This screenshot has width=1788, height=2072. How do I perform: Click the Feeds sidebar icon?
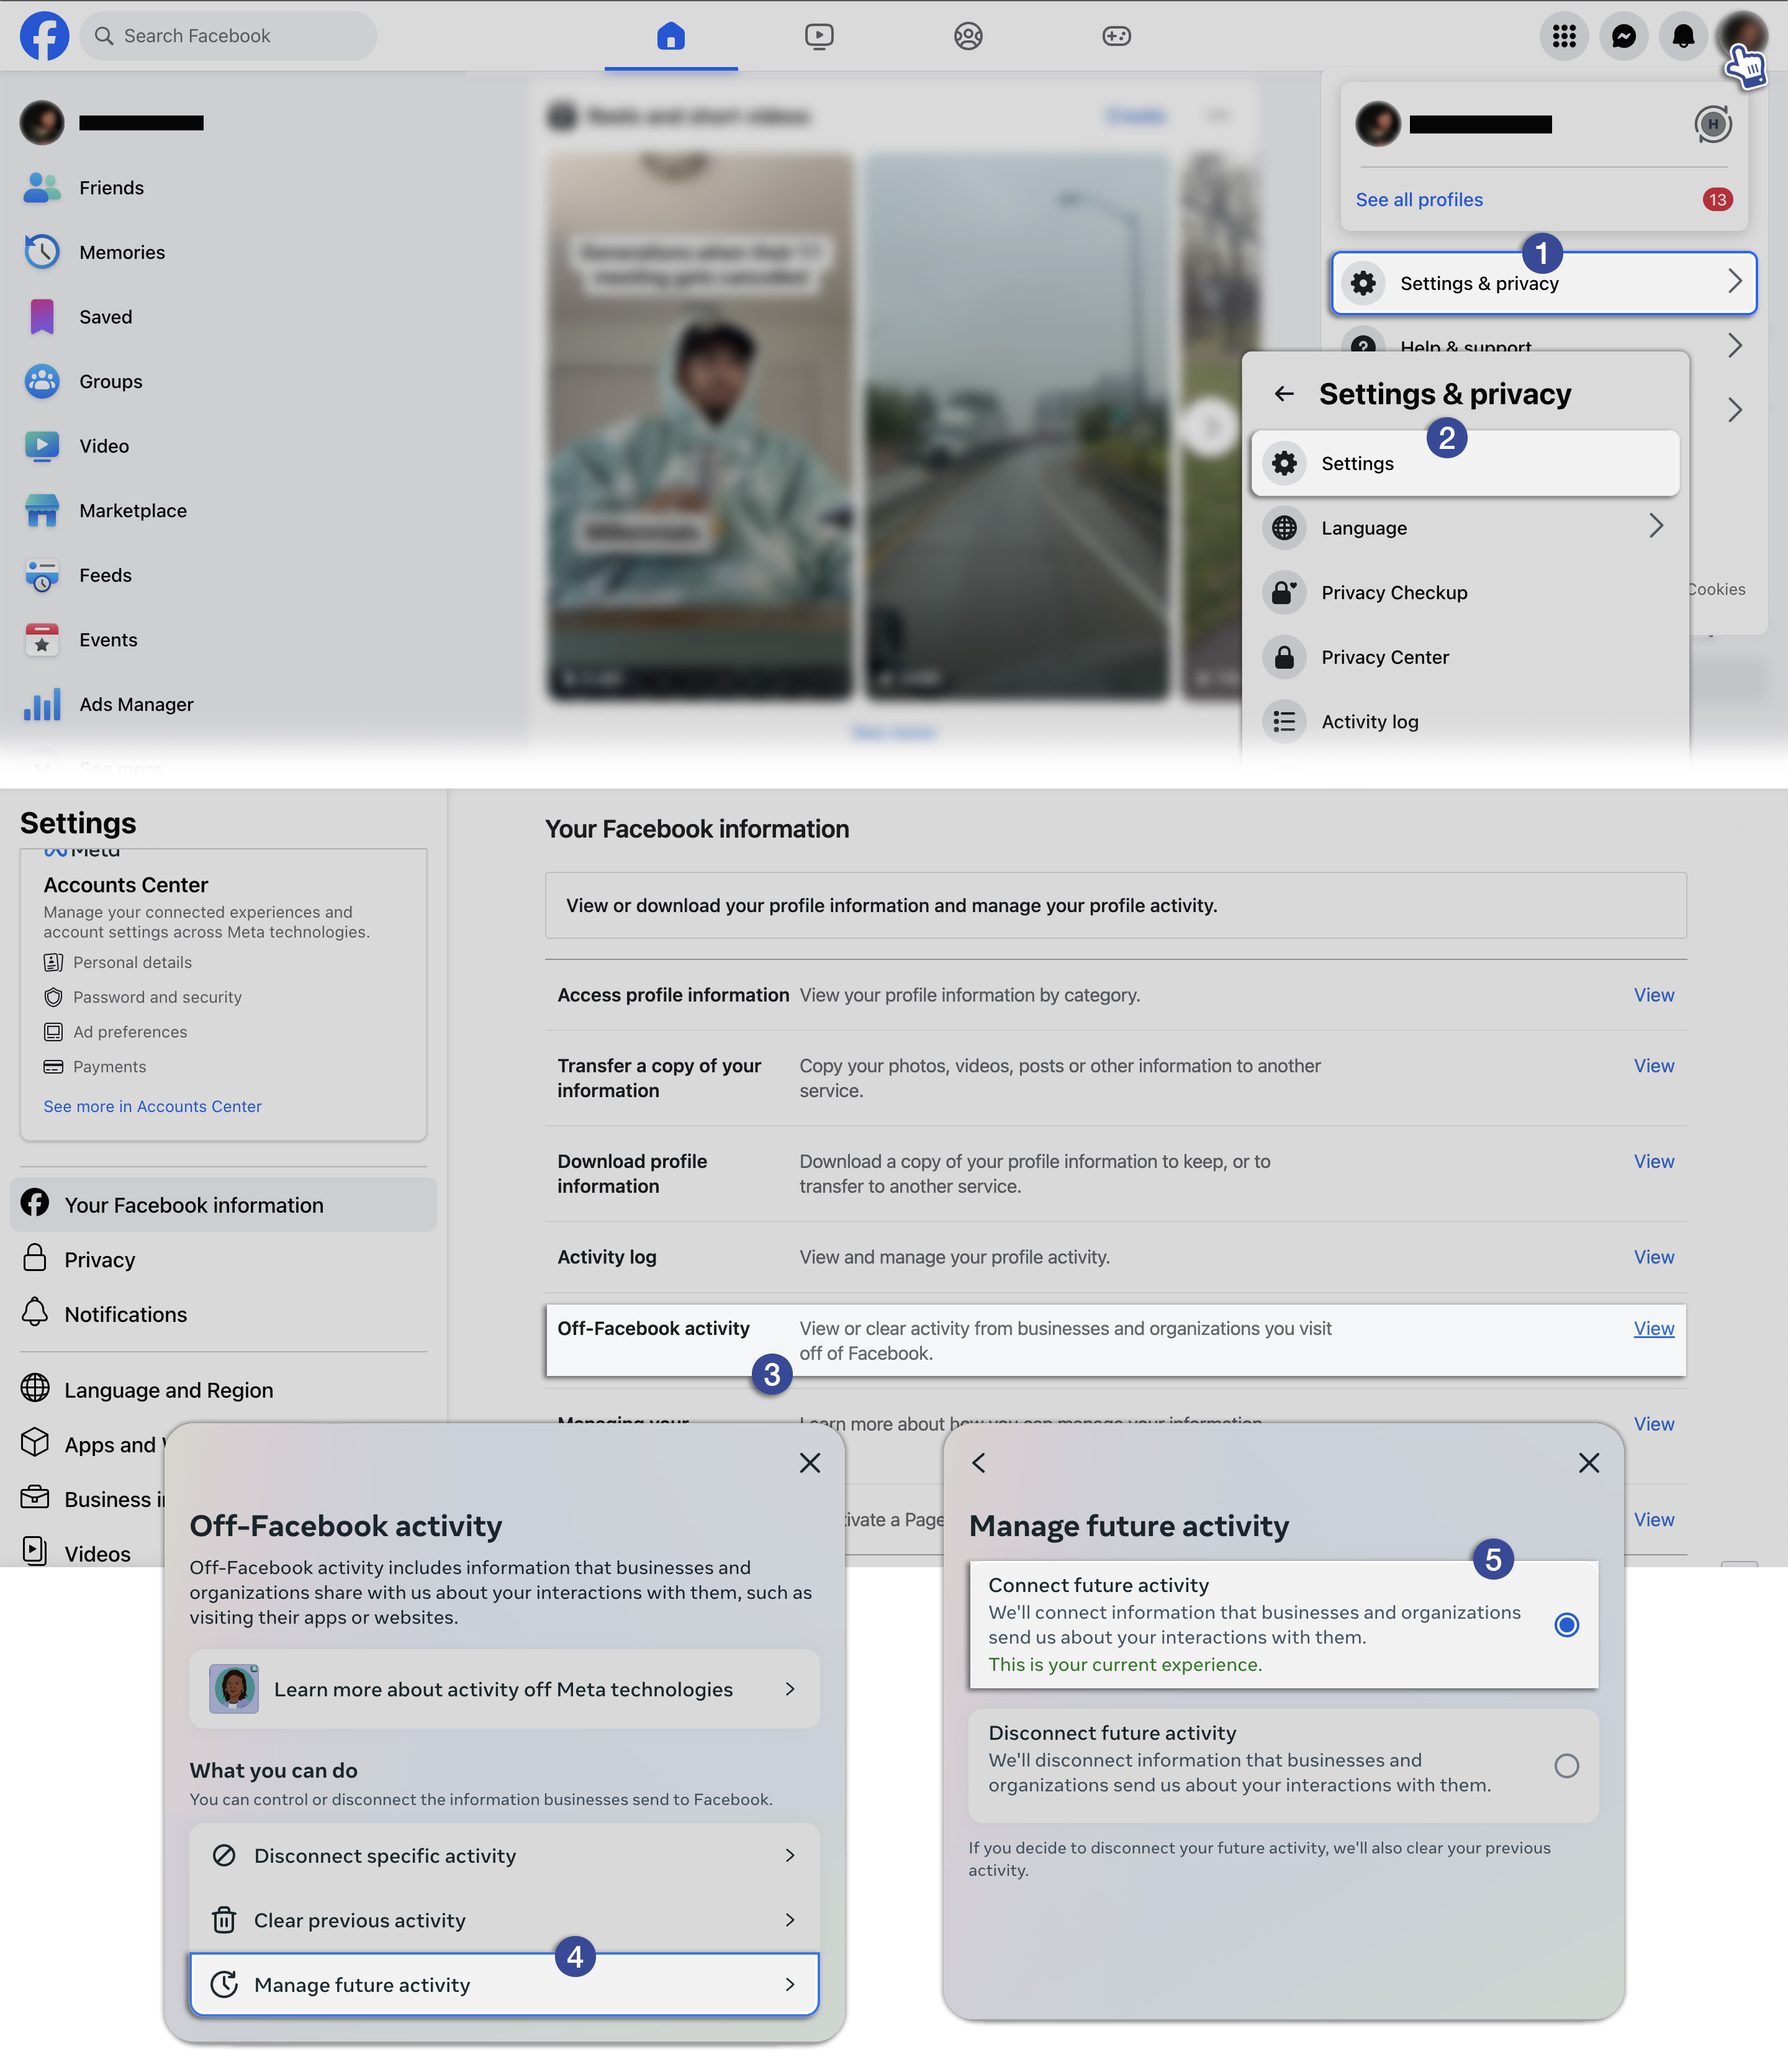(x=42, y=575)
